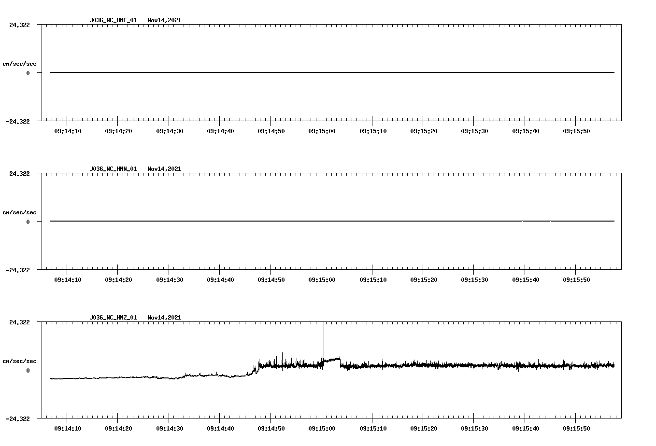This screenshot has width=656, height=446.
Task: Click the tall spike on HNZ trace
Action: 324,340
